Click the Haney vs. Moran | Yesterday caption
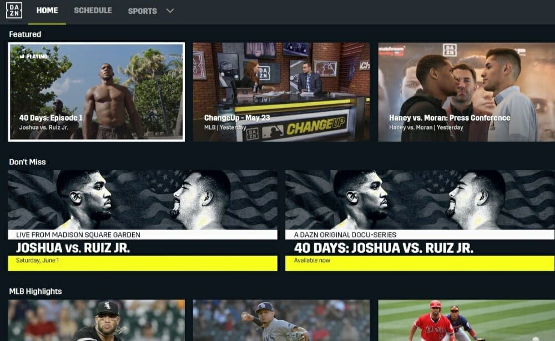Screen dimensions: 555x341 click(426, 128)
